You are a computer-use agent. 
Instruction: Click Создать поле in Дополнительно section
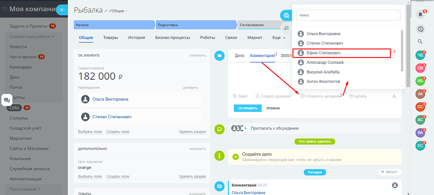pos(118,176)
